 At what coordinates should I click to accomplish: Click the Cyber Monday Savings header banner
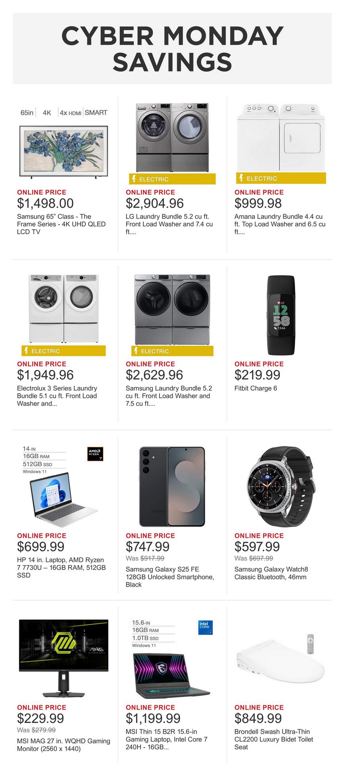coord(172,49)
